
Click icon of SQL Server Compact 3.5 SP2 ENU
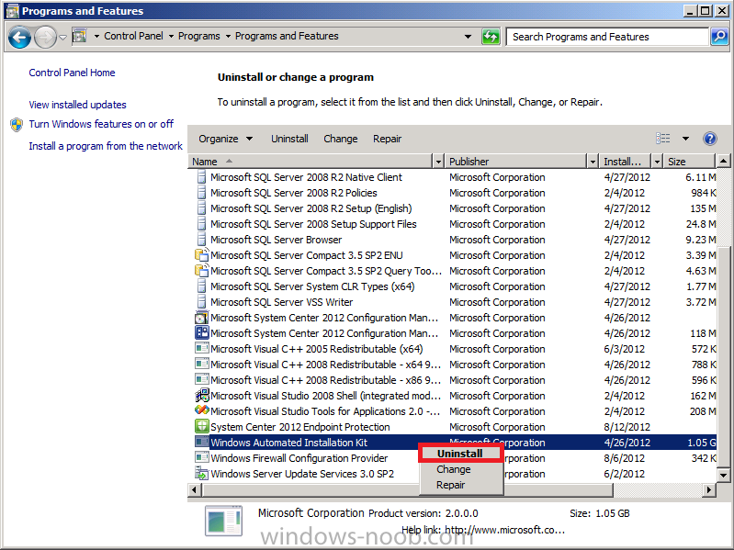tap(201, 255)
